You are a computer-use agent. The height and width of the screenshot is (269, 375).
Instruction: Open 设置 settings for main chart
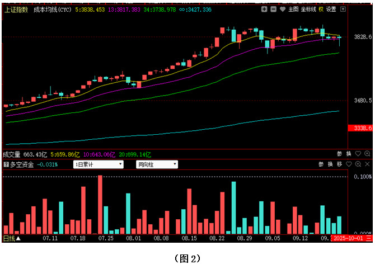331,10
